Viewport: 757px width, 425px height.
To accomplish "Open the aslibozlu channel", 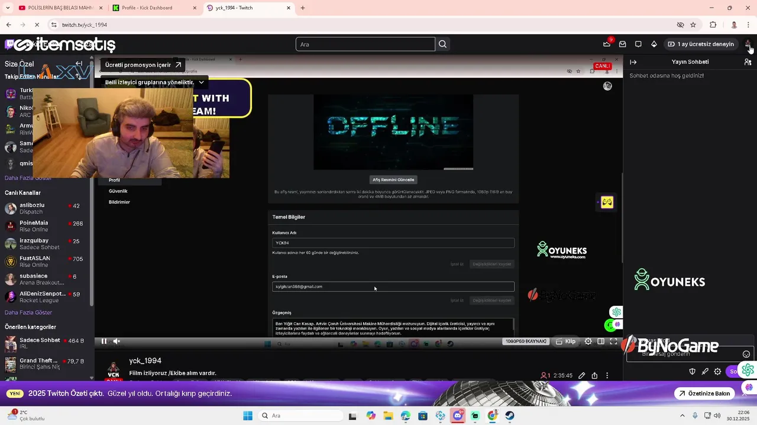I will [46, 208].
